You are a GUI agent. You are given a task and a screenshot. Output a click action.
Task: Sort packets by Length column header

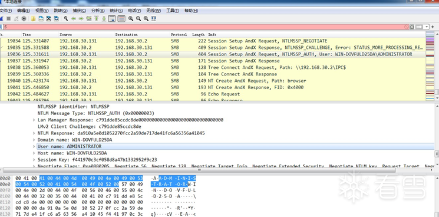[x=199, y=34]
